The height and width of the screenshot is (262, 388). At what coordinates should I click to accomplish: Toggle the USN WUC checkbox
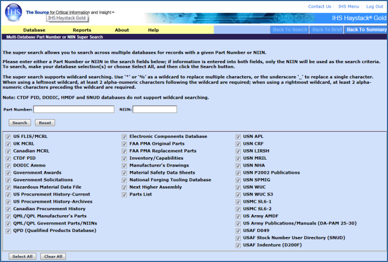pyautogui.click(x=238, y=187)
